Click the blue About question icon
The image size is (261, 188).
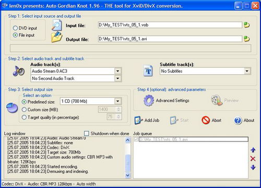238,120
